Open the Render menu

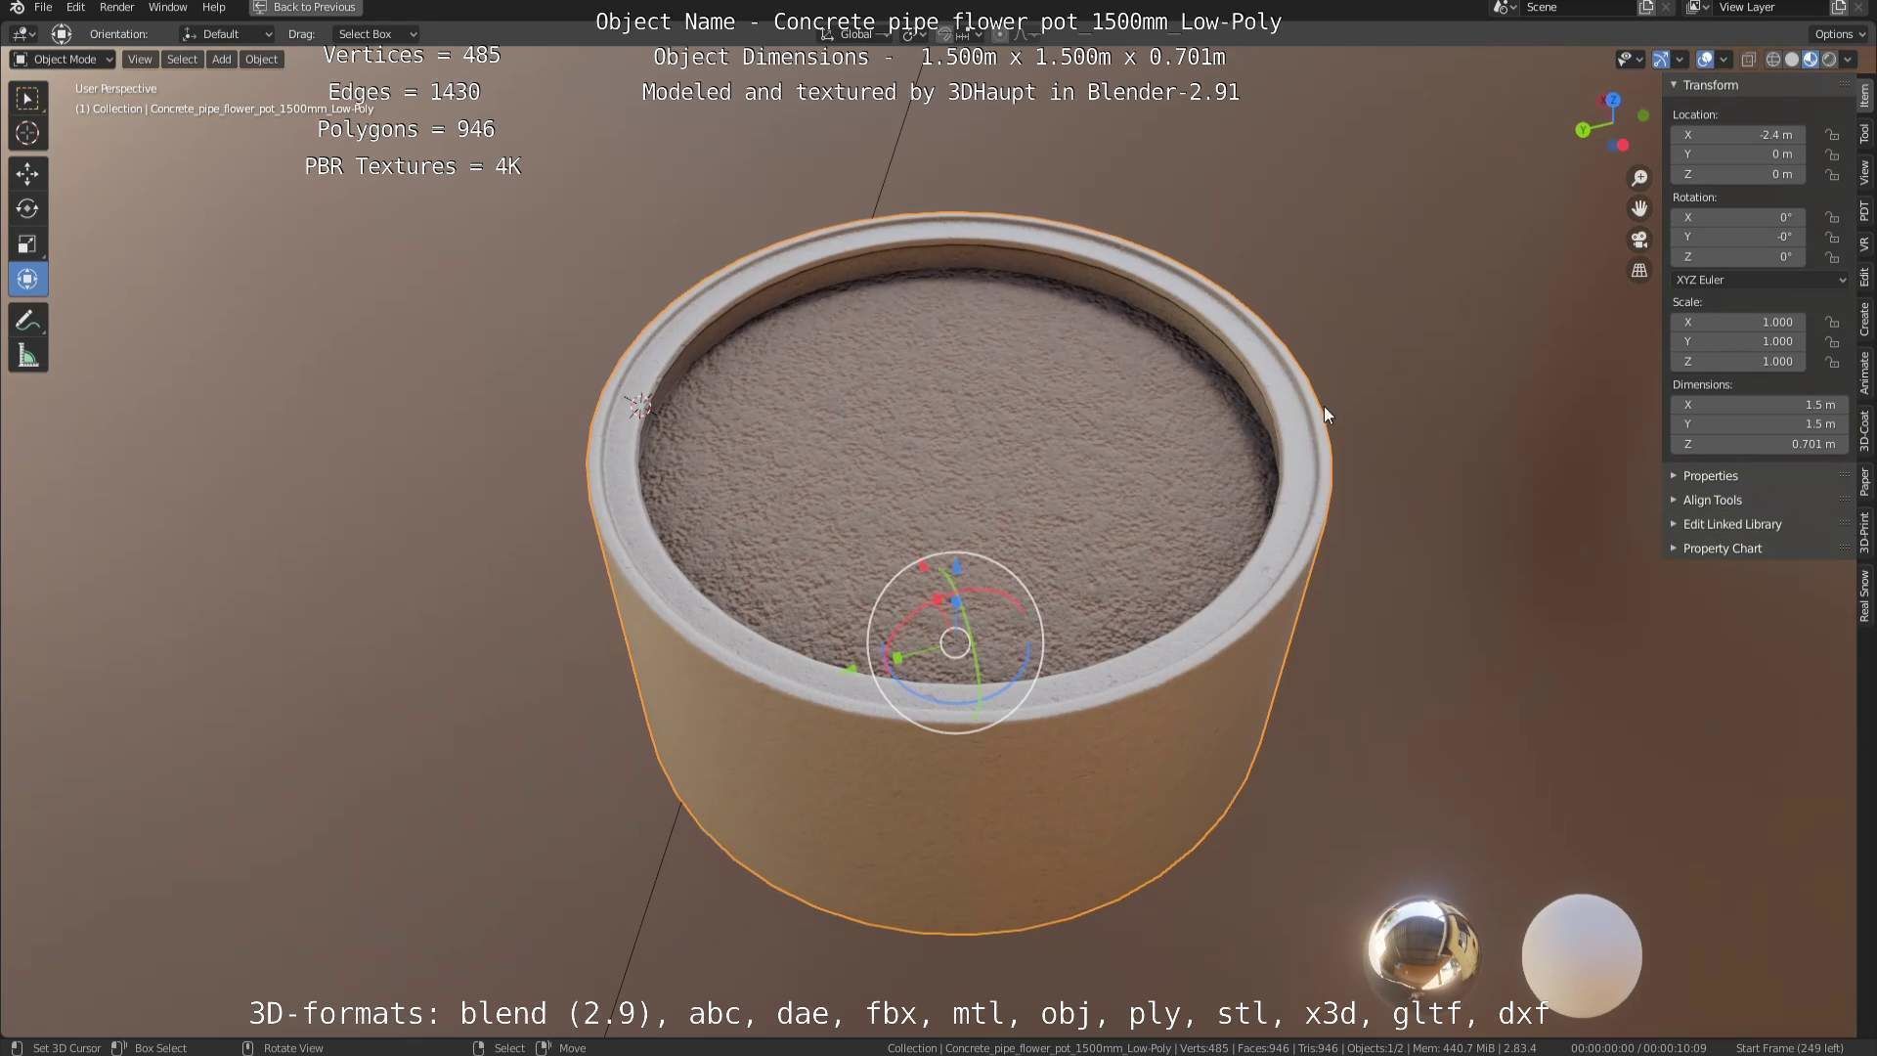coord(116,7)
